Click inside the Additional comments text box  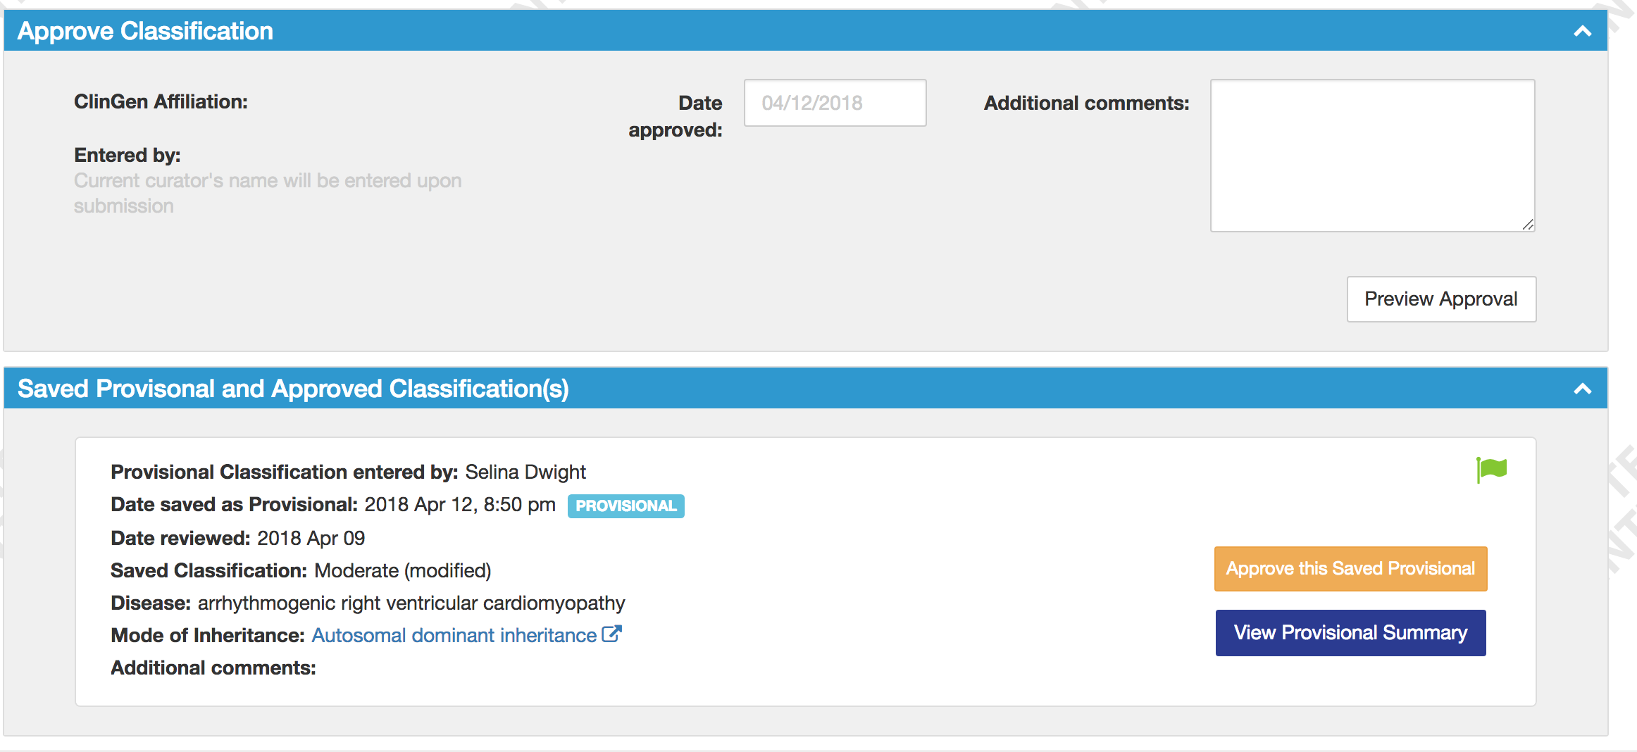(x=1372, y=155)
